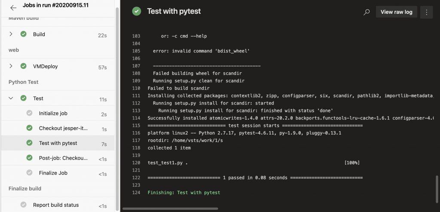Click grey status icon for Report build status
This screenshot has height=212, width=440.
[x=23, y=205]
